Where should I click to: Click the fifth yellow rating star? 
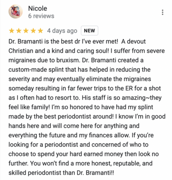click(x=40, y=31)
